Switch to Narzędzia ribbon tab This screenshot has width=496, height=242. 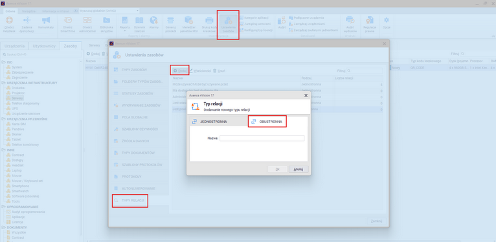point(28,11)
